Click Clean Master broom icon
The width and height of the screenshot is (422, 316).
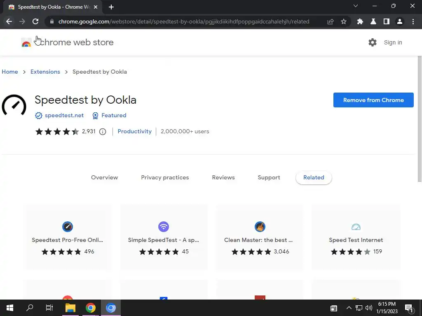pyautogui.click(x=260, y=227)
